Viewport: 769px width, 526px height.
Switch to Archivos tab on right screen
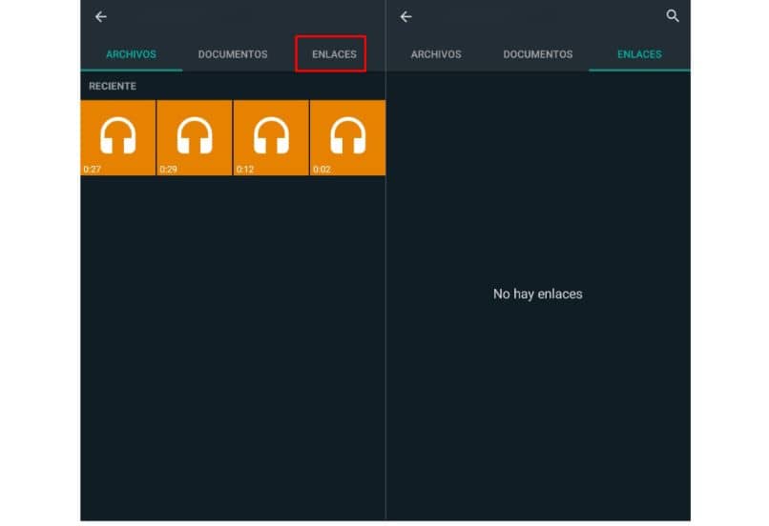point(436,54)
